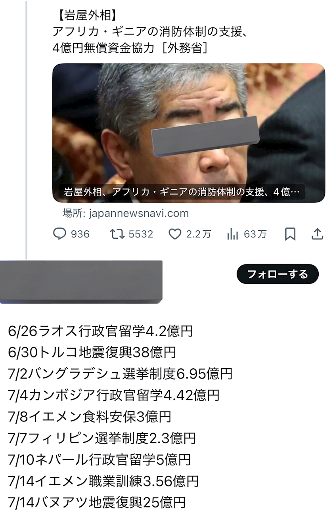333x513 pixels.
Task: Open the news article thumbnail image
Action: tap(189, 133)
